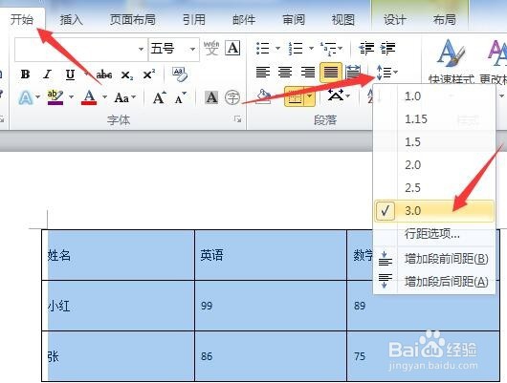Click the shrink font icon
Viewport: 507px width, 383px height.
pyautogui.click(x=181, y=97)
